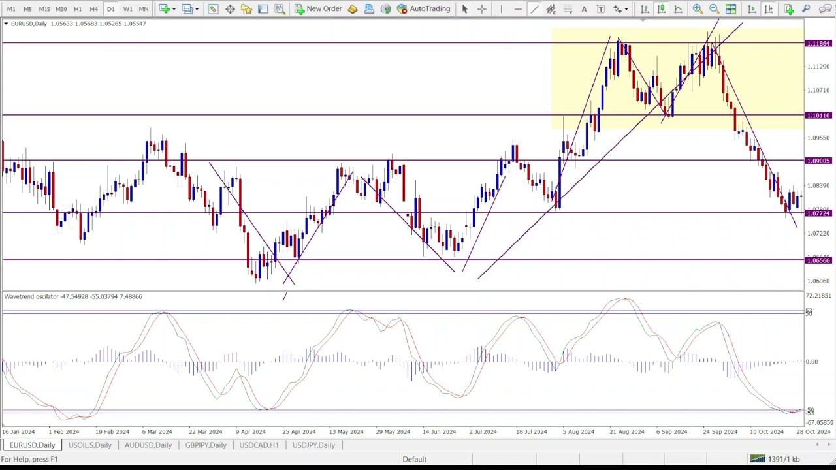Toggle chart auto scroll
Screen dimensions: 836x470
coord(752,8)
